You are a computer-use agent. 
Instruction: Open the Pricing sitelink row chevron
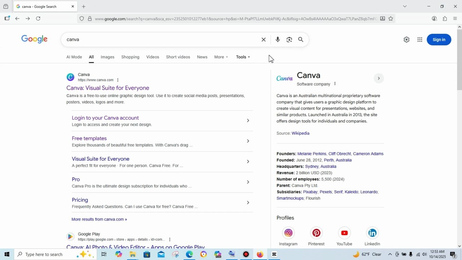(x=248, y=203)
